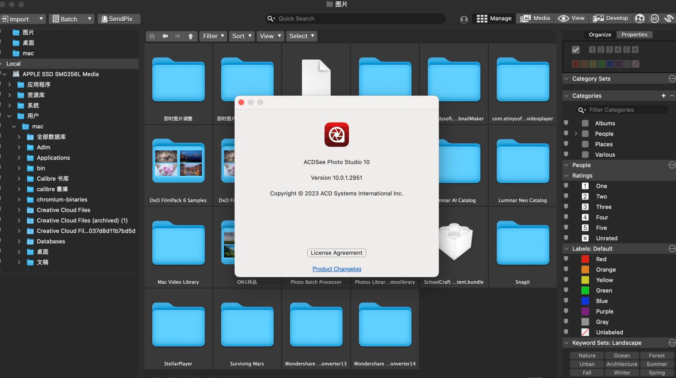The height and width of the screenshot is (378, 676).
Task: Add the Winter keyword
Action: [x=622, y=373]
